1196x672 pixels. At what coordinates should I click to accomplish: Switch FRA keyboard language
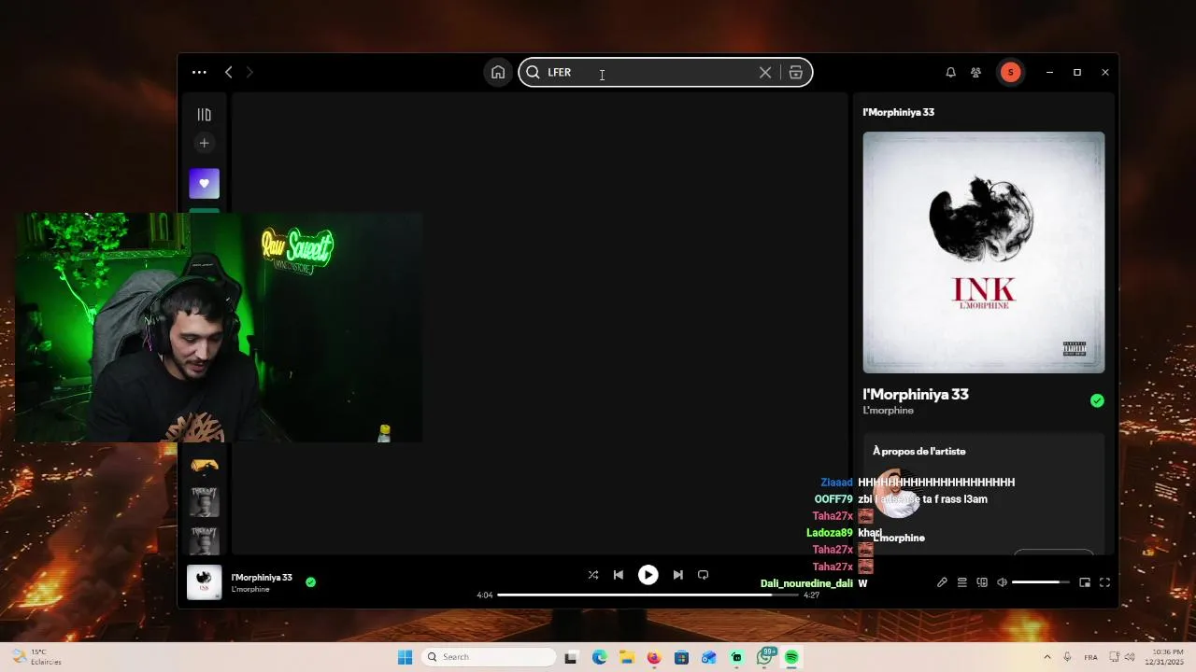(x=1090, y=657)
